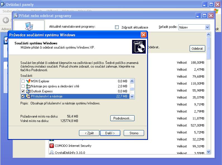Click the Outlook Express component icon
This screenshot has width=222, height=165.
[x=28, y=91]
